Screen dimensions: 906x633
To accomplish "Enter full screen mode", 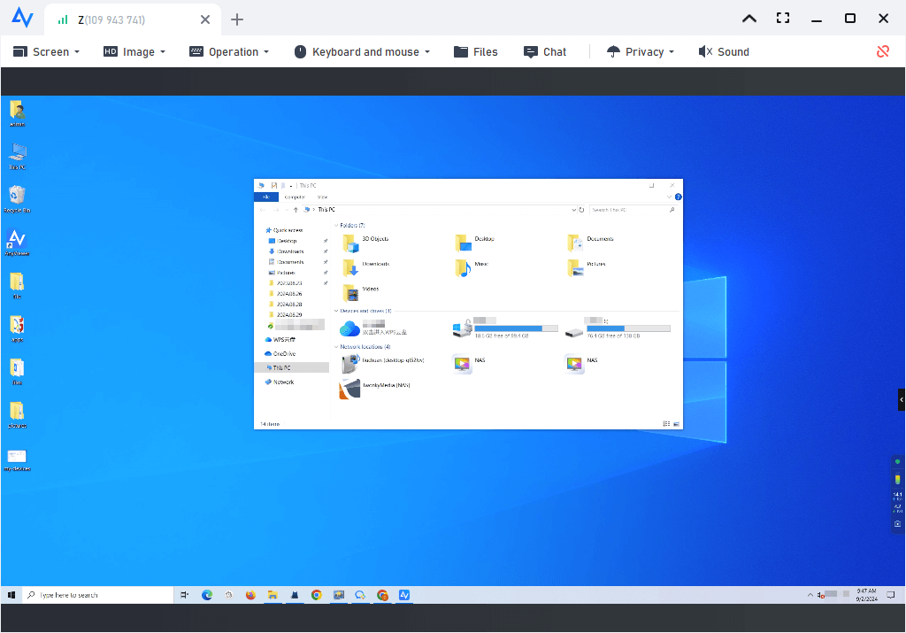I will pos(782,19).
